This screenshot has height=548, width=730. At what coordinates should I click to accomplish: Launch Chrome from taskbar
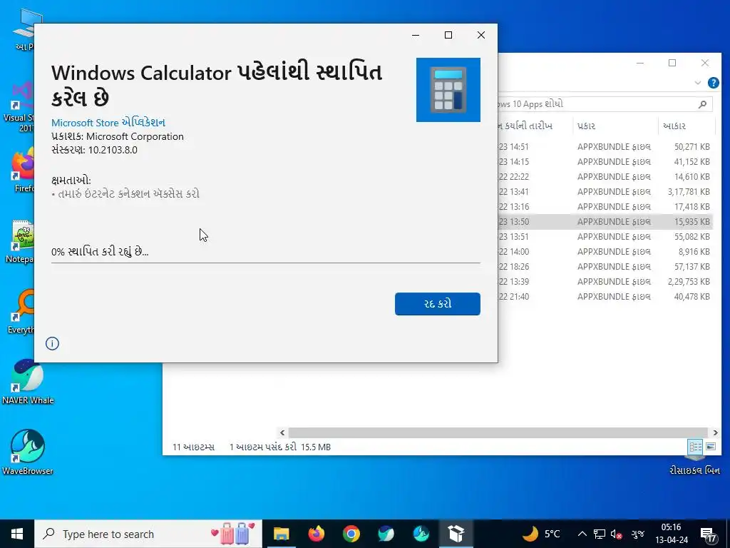point(351,534)
